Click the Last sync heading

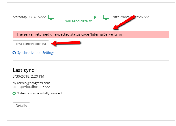click(x=23, y=70)
